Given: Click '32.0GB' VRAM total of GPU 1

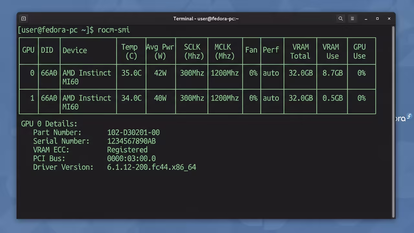Looking at the screenshot, I should click(x=301, y=98).
